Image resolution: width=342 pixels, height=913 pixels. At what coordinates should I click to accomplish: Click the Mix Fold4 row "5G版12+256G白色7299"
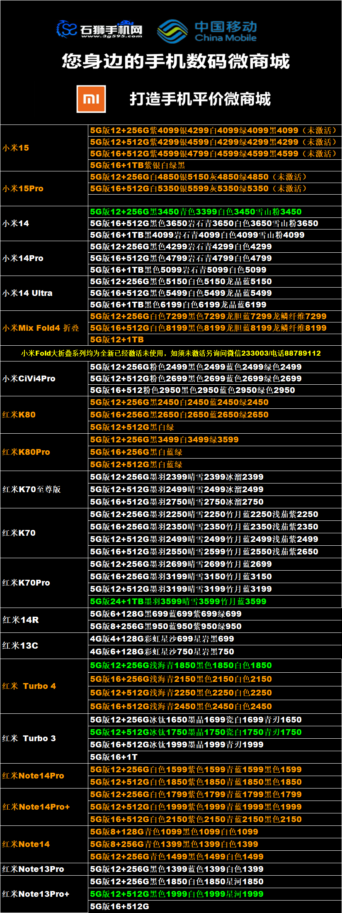(215, 316)
